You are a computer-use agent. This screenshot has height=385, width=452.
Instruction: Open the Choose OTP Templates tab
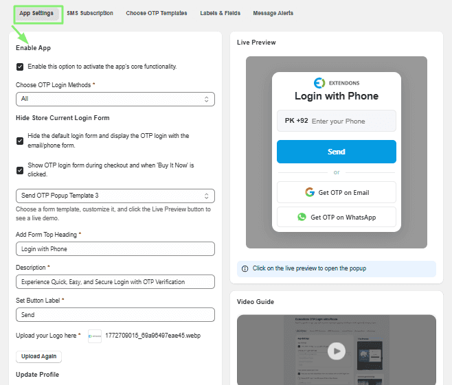point(157,13)
